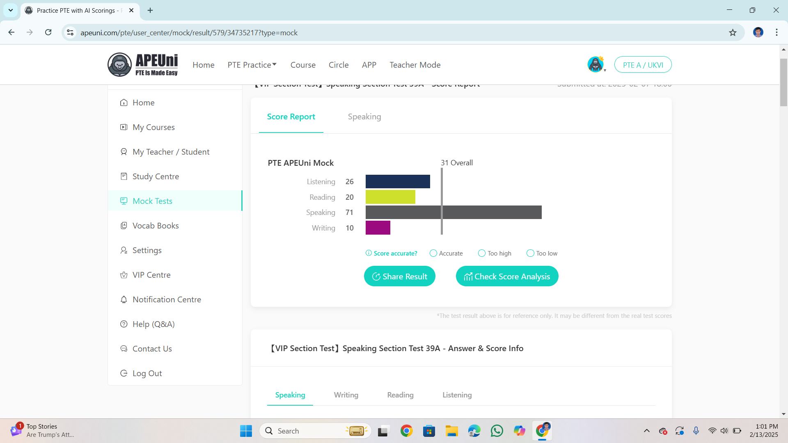The width and height of the screenshot is (788, 443).
Task: Click the Notification Centre bell icon
Action: [124, 299]
